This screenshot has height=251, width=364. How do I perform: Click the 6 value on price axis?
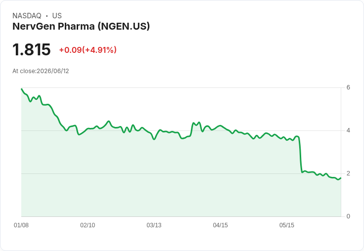click(x=348, y=87)
